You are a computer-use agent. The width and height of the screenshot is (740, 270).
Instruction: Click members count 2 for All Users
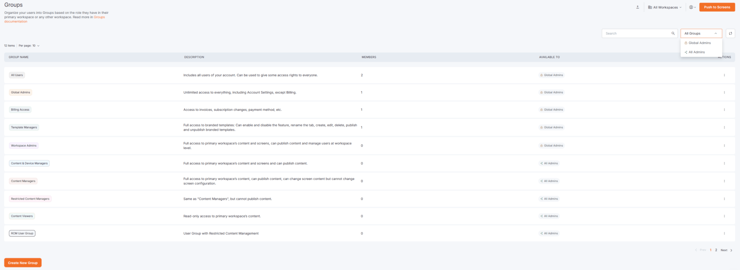tap(362, 75)
